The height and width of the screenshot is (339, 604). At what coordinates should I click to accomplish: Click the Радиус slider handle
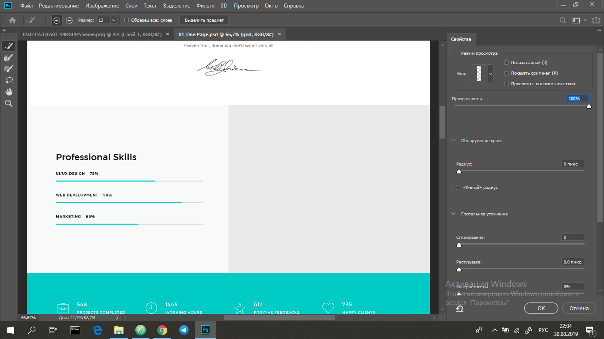tap(459, 171)
